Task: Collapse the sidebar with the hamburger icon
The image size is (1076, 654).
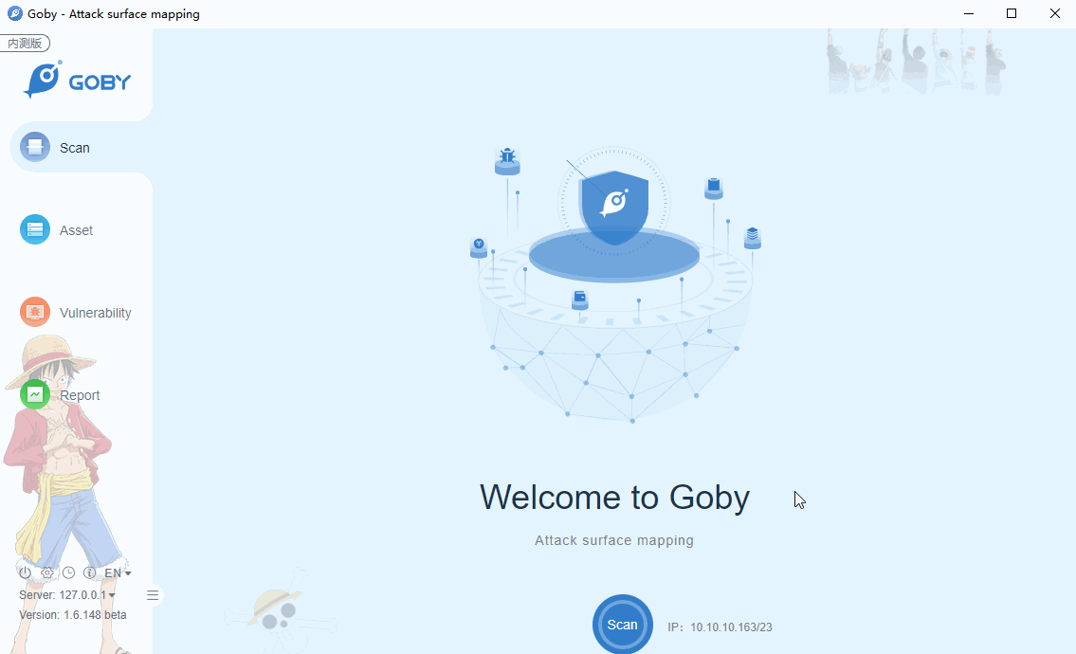Action: tap(153, 595)
